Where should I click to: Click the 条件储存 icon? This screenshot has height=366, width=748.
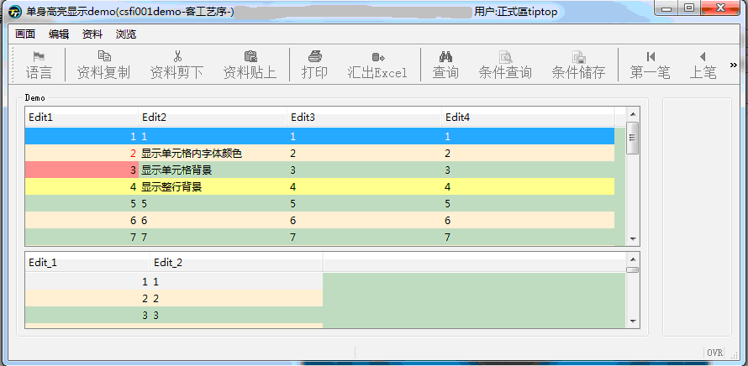click(579, 57)
